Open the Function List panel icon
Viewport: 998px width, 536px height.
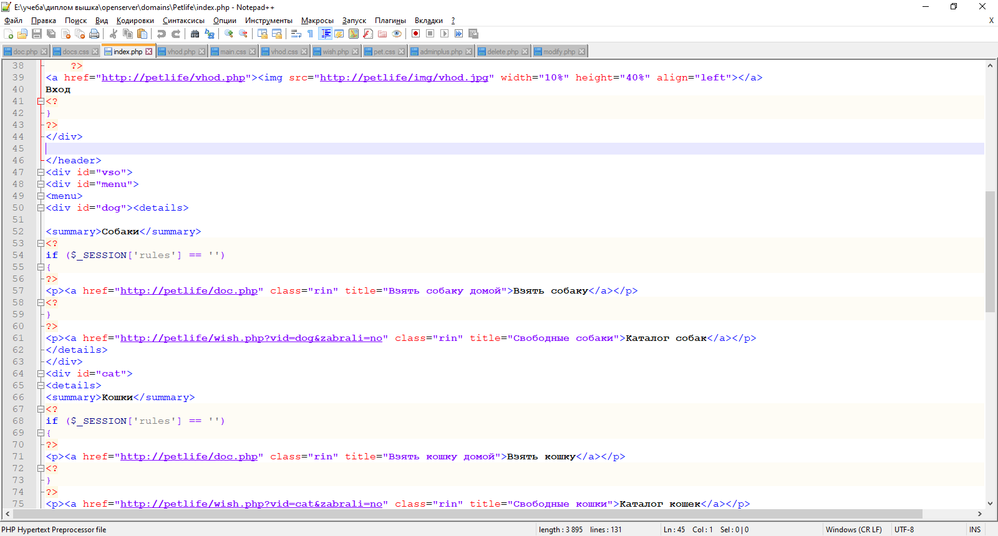click(368, 34)
